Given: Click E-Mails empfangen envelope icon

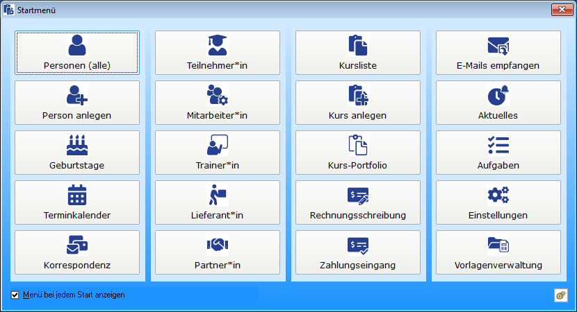Looking at the screenshot, I should (x=498, y=46).
